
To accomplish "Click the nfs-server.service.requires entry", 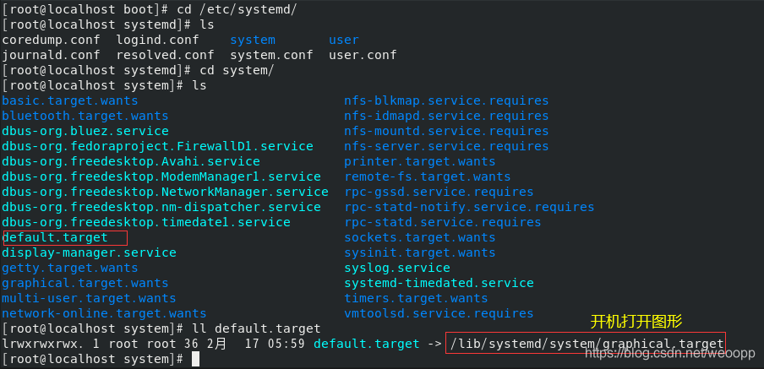I will [446, 146].
